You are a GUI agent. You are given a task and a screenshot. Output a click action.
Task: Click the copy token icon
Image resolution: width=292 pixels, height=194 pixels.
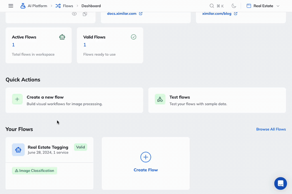[x=85, y=14]
